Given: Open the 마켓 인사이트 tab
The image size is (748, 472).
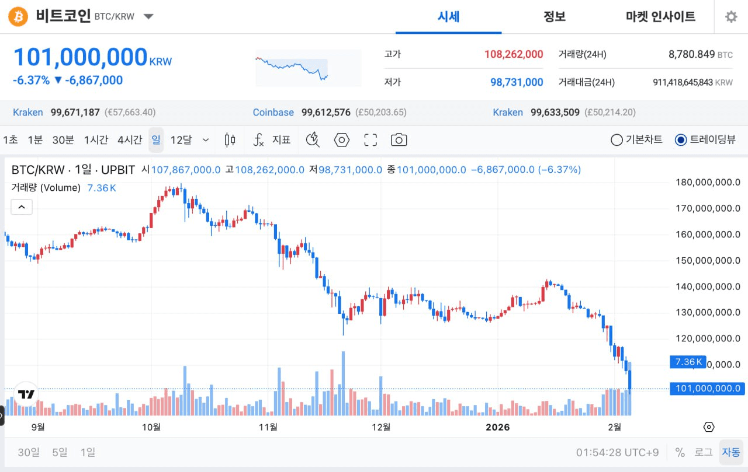Looking at the screenshot, I should point(660,17).
